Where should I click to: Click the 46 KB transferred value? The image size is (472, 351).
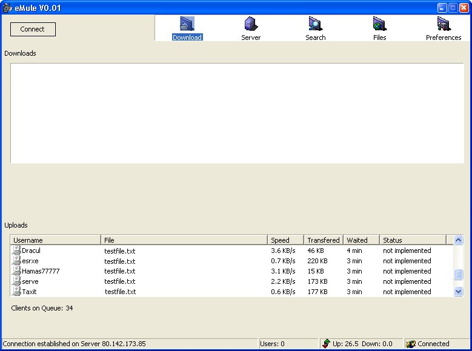(316, 251)
